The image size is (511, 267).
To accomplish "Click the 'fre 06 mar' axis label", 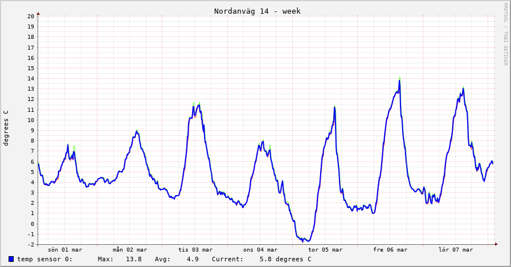I will pyautogui.click(x=390, y=249).
